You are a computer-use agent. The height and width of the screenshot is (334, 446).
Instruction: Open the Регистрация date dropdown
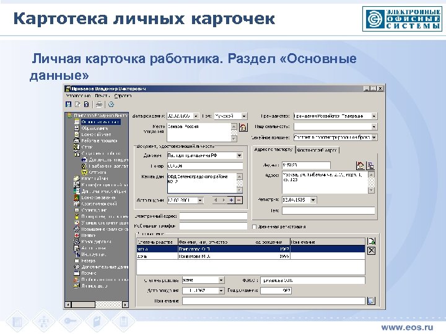[313, 200]
